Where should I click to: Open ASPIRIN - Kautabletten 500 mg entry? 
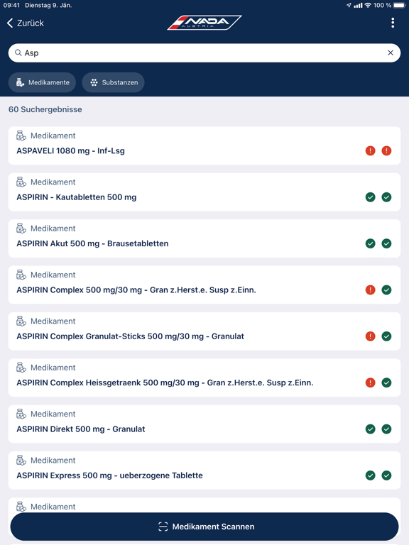point(204,192)
